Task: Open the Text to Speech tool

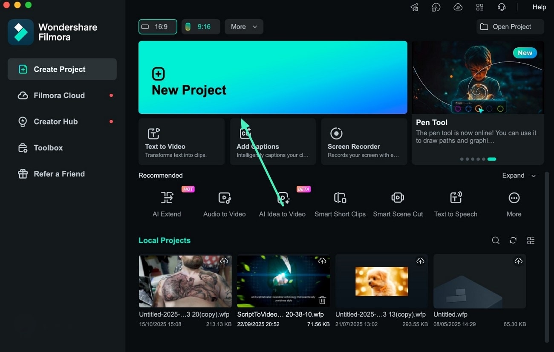Action: [x=456, y=204]
